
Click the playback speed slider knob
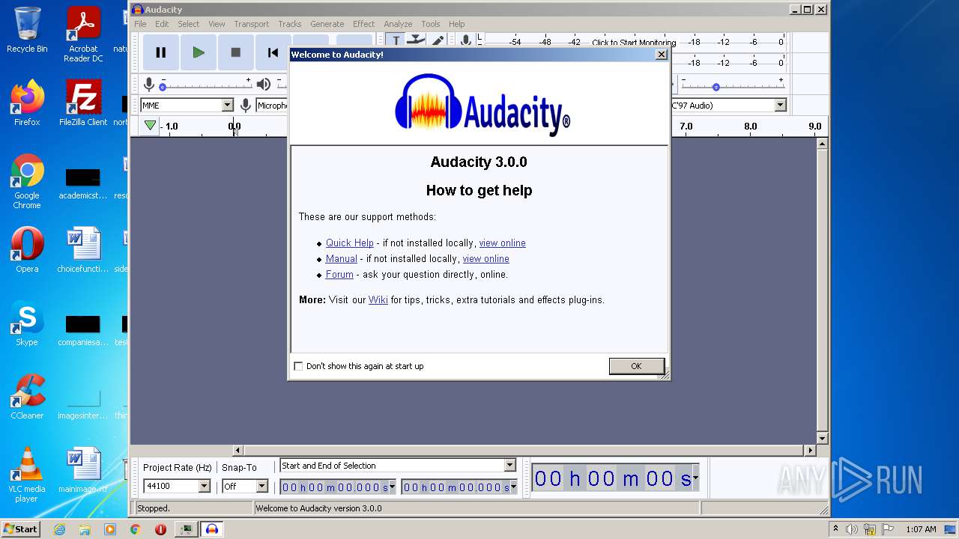tap(716, 88)
